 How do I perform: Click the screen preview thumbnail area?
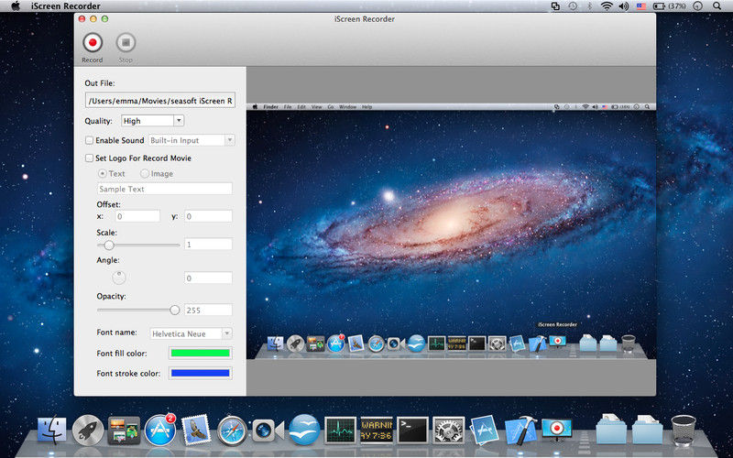(x=451, y=231)
